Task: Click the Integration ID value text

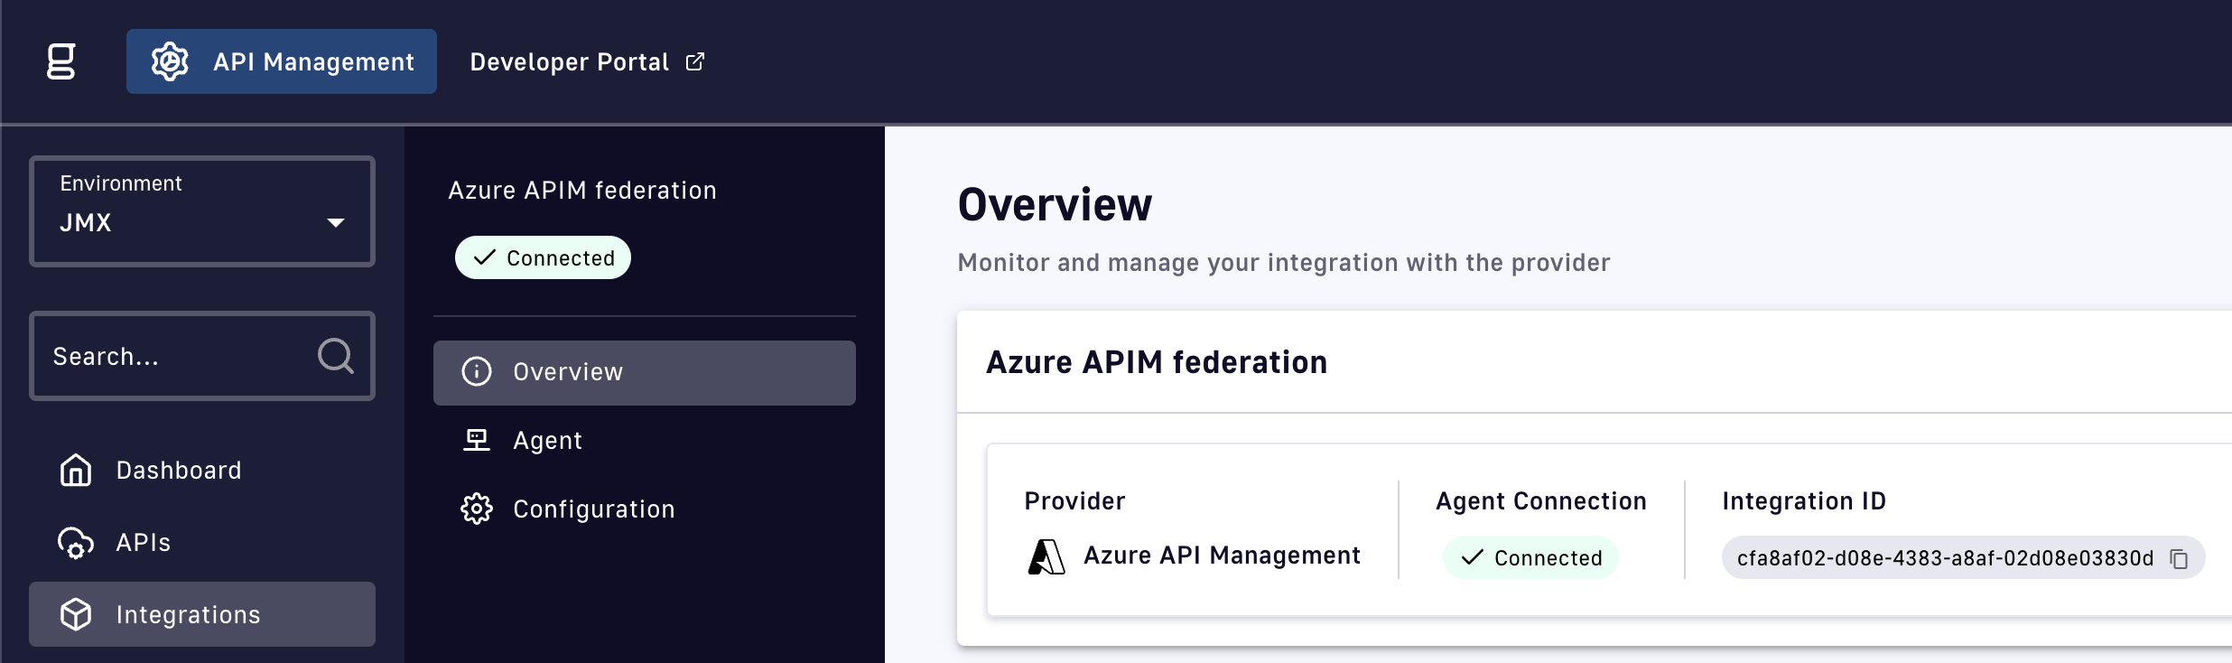Action: pyautogui.click(x=1944, y=558)
